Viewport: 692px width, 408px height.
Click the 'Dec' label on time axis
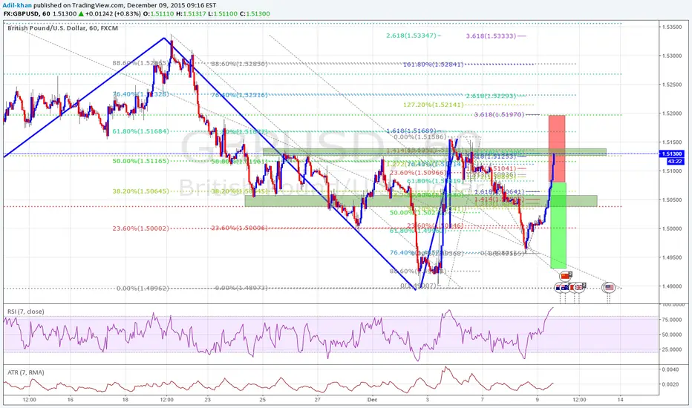coord(373,400)
